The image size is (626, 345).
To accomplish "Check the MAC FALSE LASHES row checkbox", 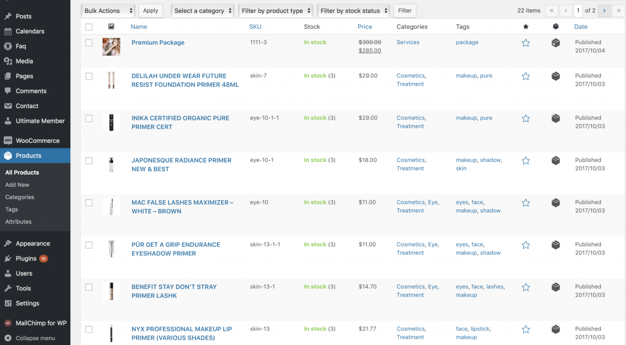I will tap(89, 203).
